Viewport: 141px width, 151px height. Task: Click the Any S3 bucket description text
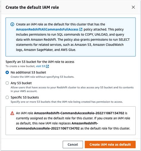point(72,89)
